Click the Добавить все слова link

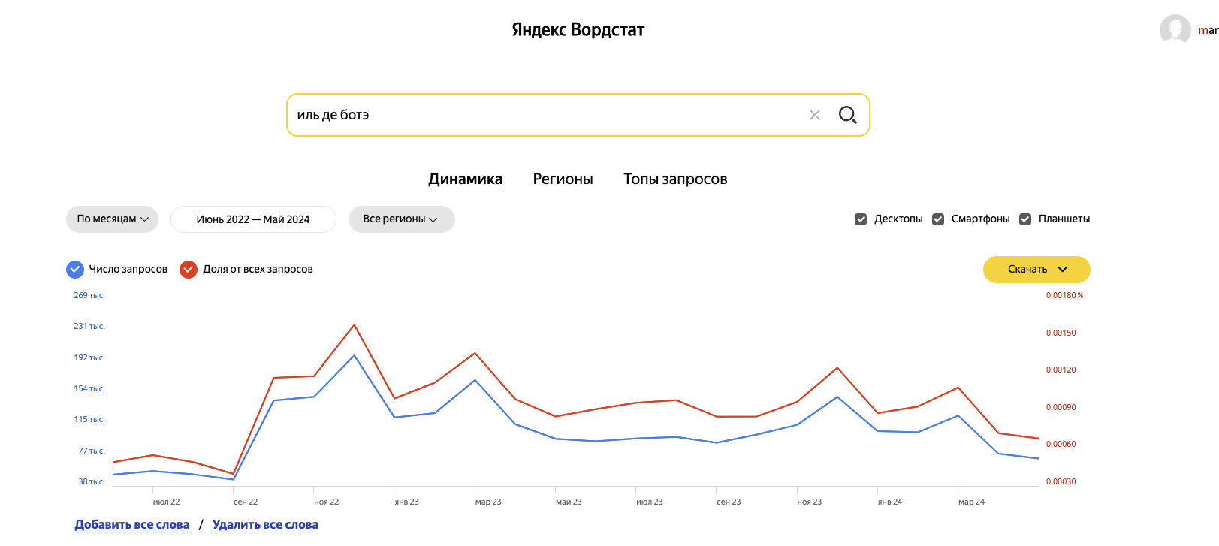coord(132,524)
